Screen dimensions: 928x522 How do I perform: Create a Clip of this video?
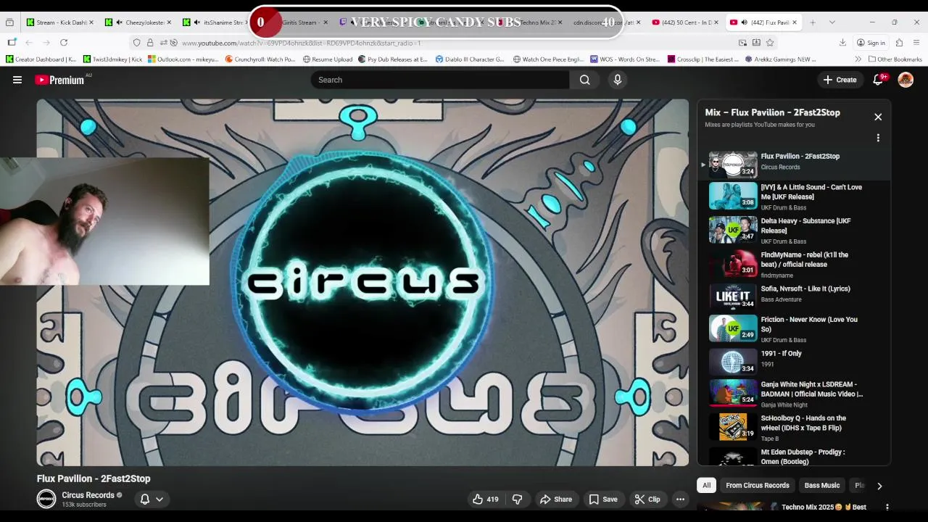click(647, 499)
